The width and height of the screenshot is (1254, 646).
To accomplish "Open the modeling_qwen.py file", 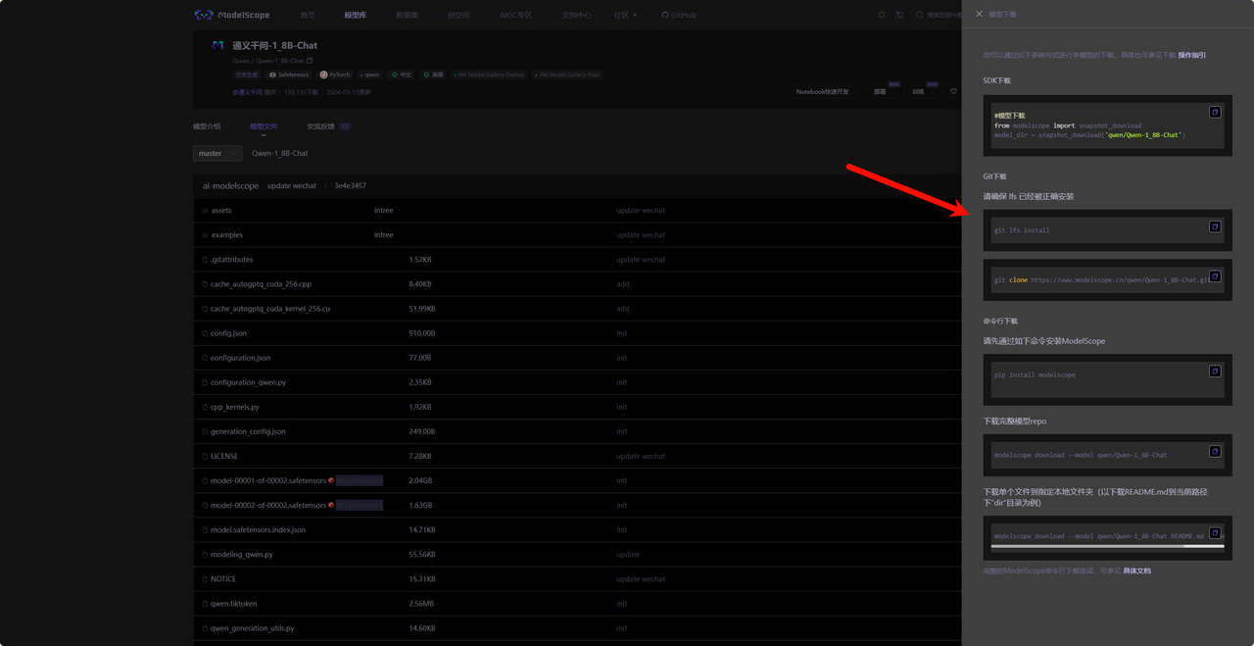I will coord(242,554).
